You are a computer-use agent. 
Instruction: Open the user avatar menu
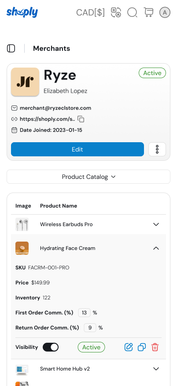(165, 12)
